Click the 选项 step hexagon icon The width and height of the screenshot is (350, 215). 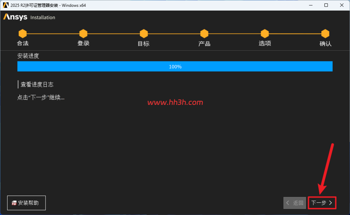pyautogui.click(x=265, y=34)
